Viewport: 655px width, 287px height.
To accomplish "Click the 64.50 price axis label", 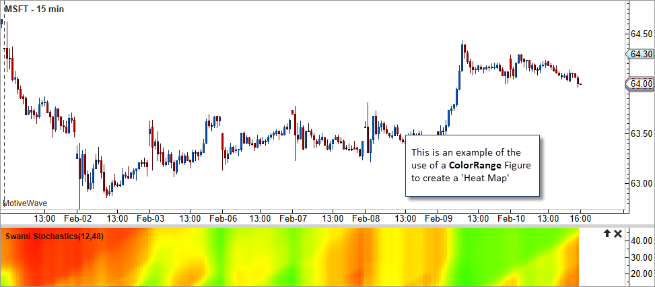I will point(642,34).
